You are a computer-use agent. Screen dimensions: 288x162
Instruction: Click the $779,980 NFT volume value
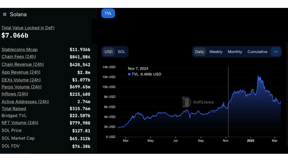pyautogui.click(x=80, y=123)
